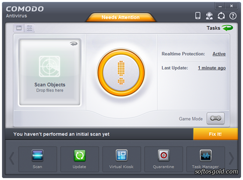Click the mobile device icon in header
The height and width of the screenshot is (180, 243).
click(197, 15)
